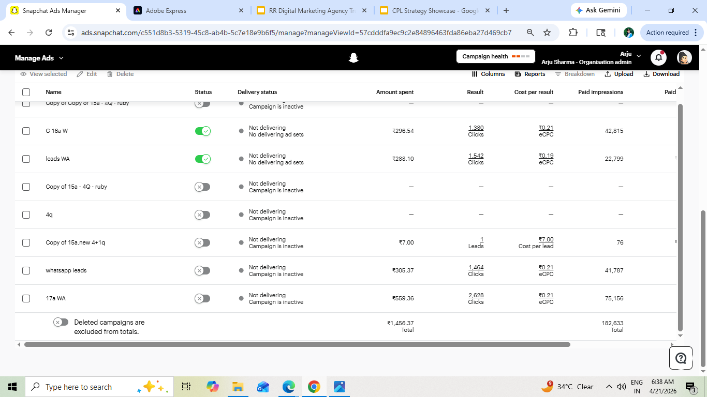This screenshot has height=397, width=707.
Task: Open the Reports menu
Action: (x=530, y=74)
